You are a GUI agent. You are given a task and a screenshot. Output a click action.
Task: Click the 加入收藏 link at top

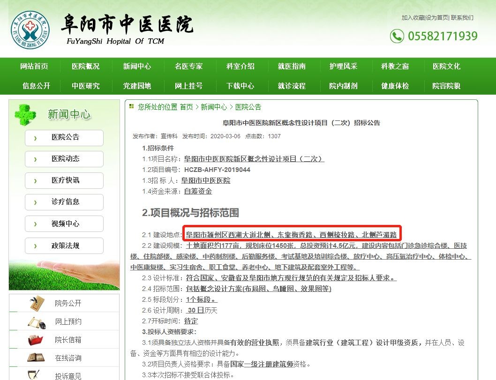(413, 18)
